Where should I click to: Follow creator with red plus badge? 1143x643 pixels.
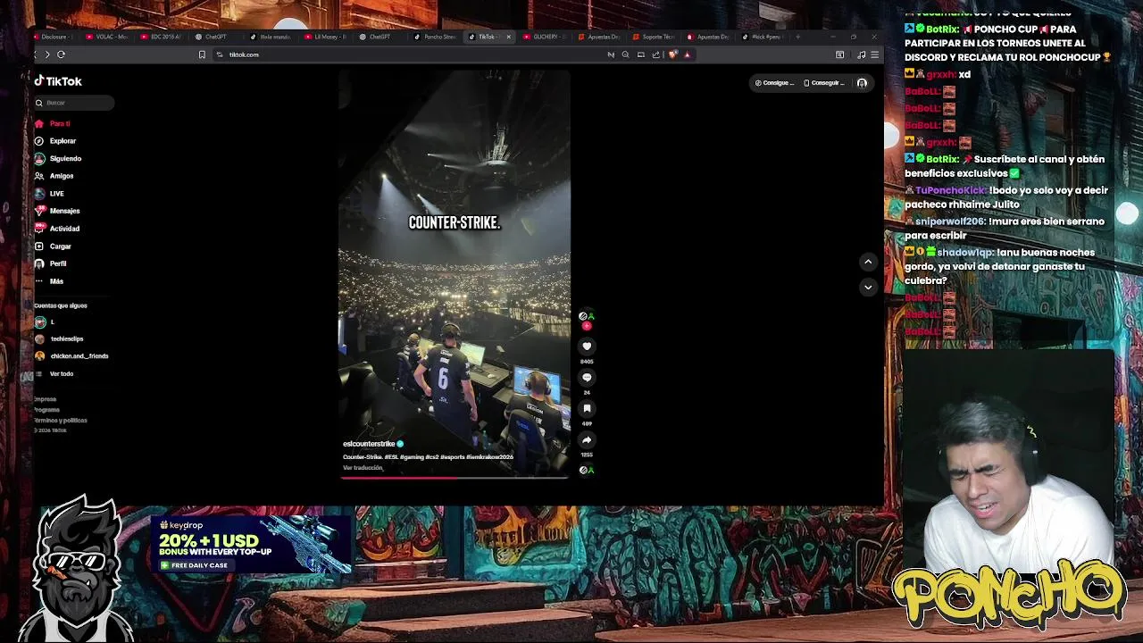(x=587, y=326)
